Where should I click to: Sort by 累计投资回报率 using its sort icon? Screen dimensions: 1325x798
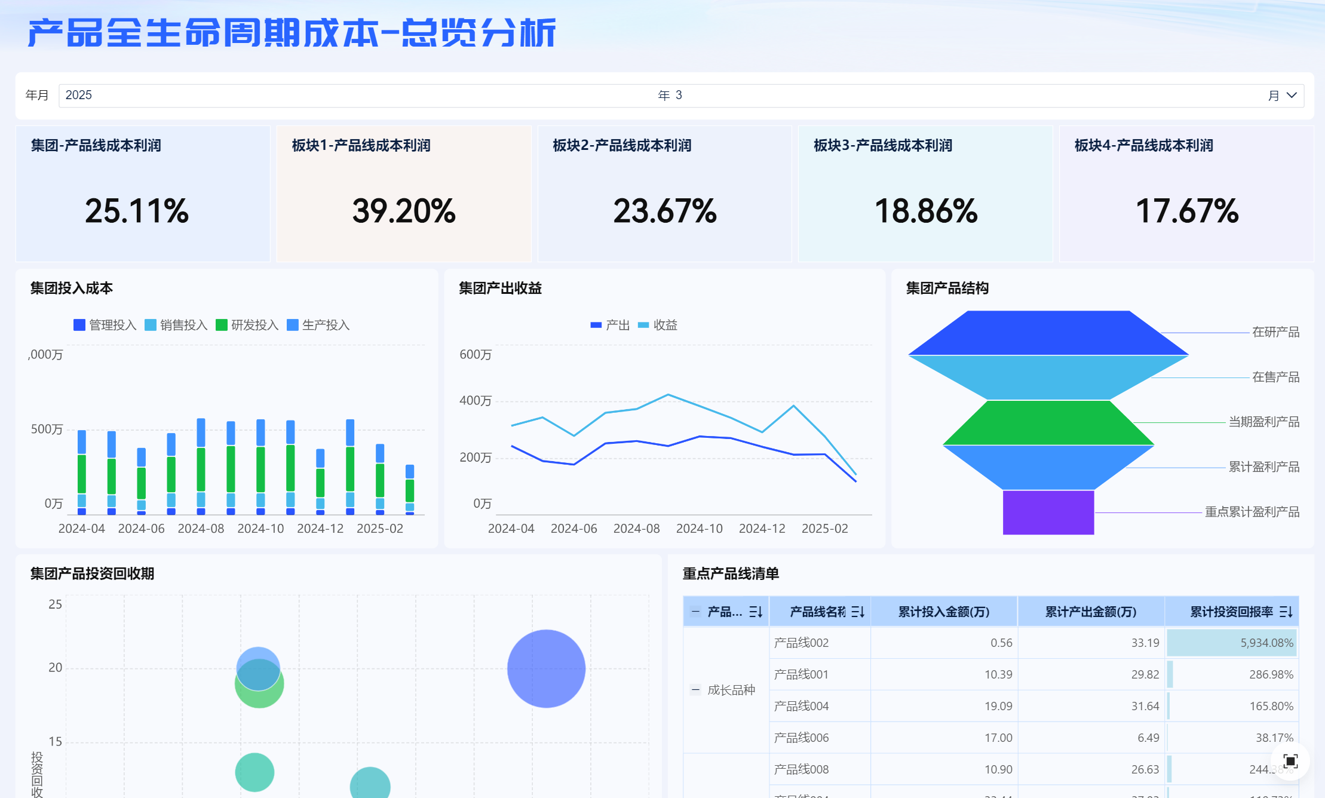pos(1286,612)
